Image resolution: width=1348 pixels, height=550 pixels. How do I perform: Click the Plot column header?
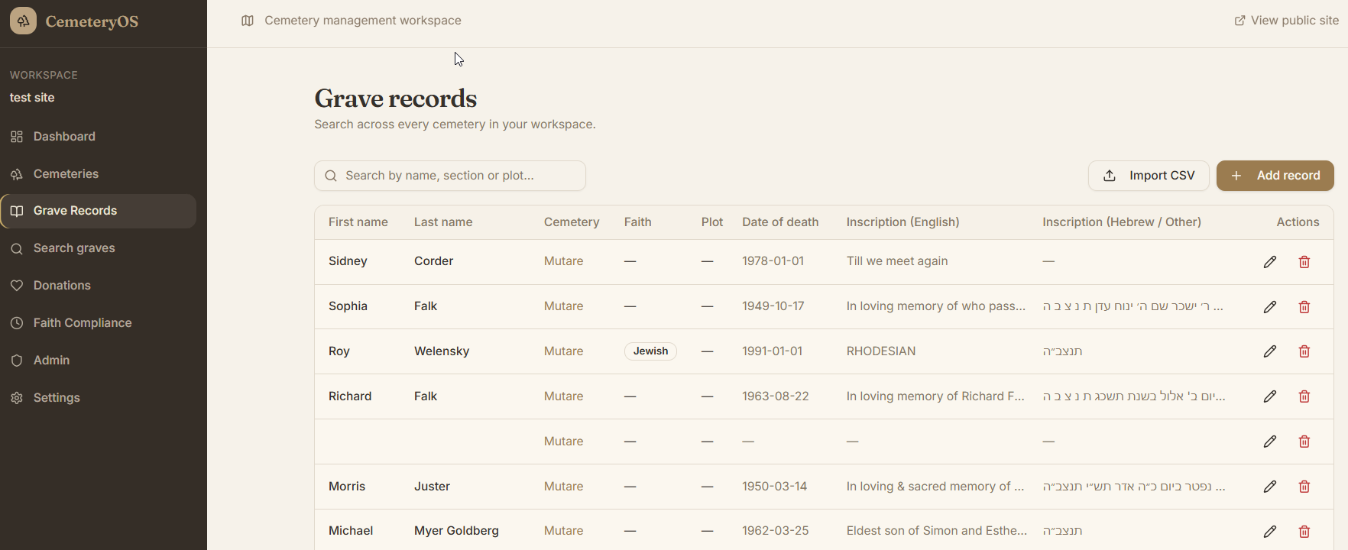[712, 222]
